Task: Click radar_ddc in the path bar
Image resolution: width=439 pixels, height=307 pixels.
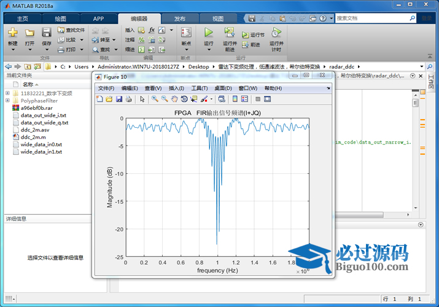Action: pyautogui.click(x=341, y=66)
